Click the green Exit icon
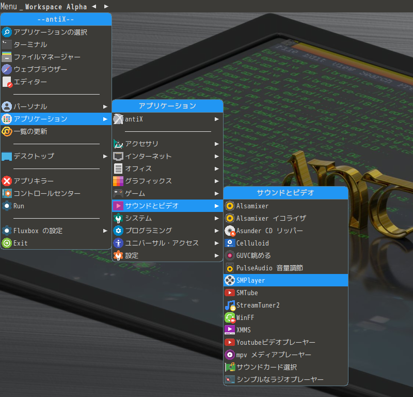 pos(7,243)
